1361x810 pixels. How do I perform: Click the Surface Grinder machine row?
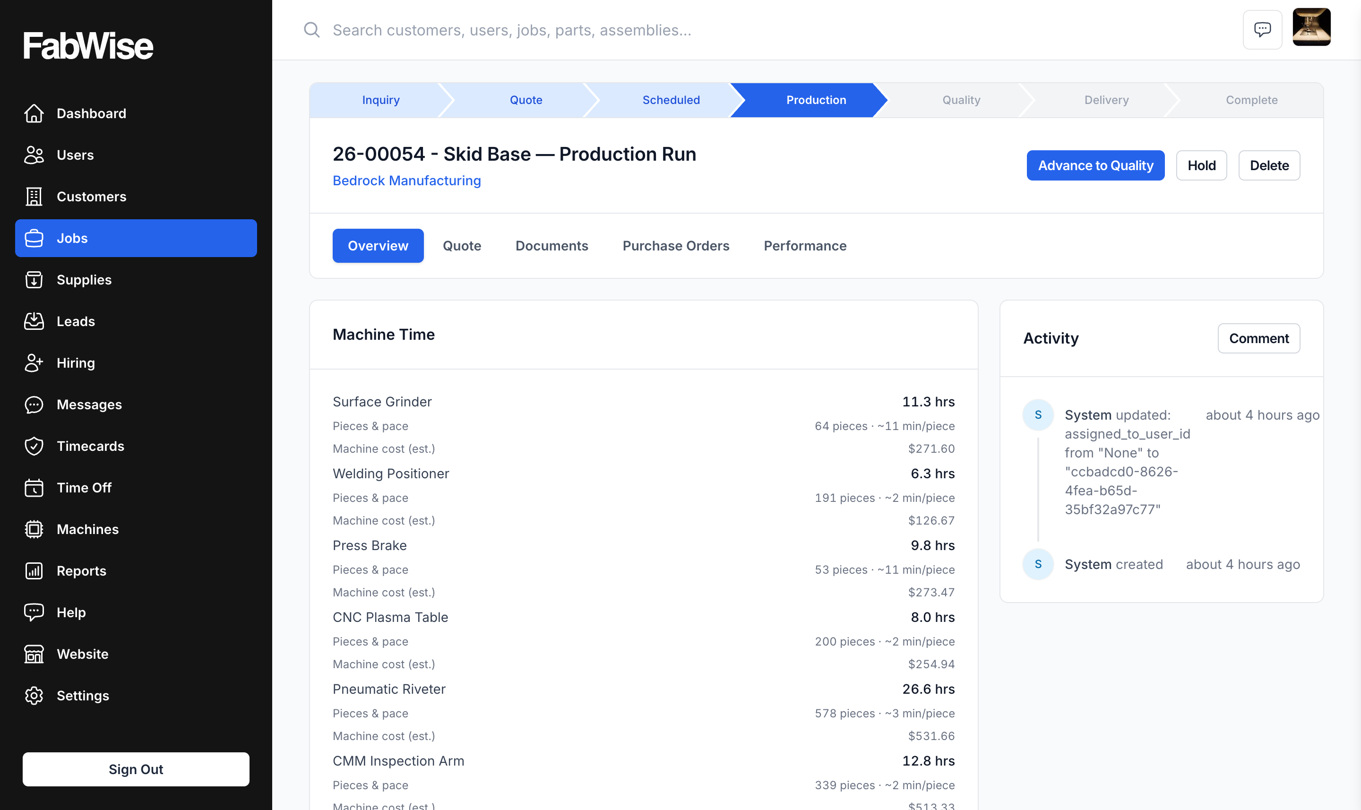click(x=643, y=402)
